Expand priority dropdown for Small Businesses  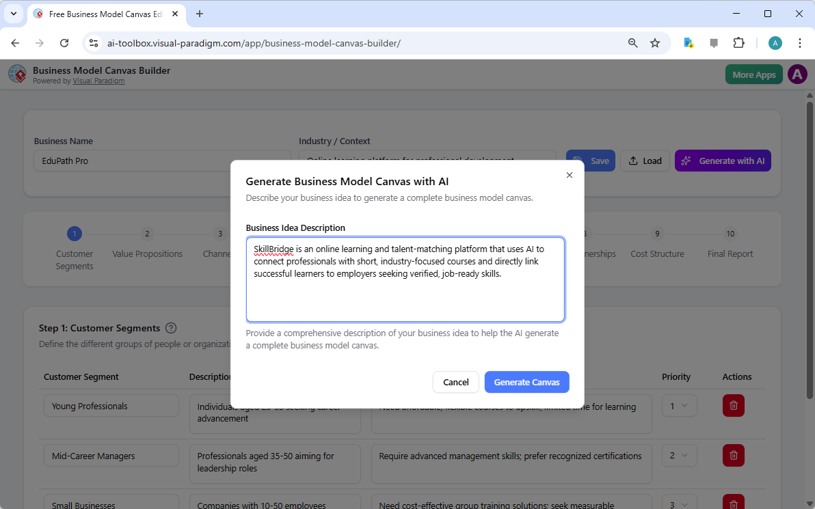[x=678, y=505]
